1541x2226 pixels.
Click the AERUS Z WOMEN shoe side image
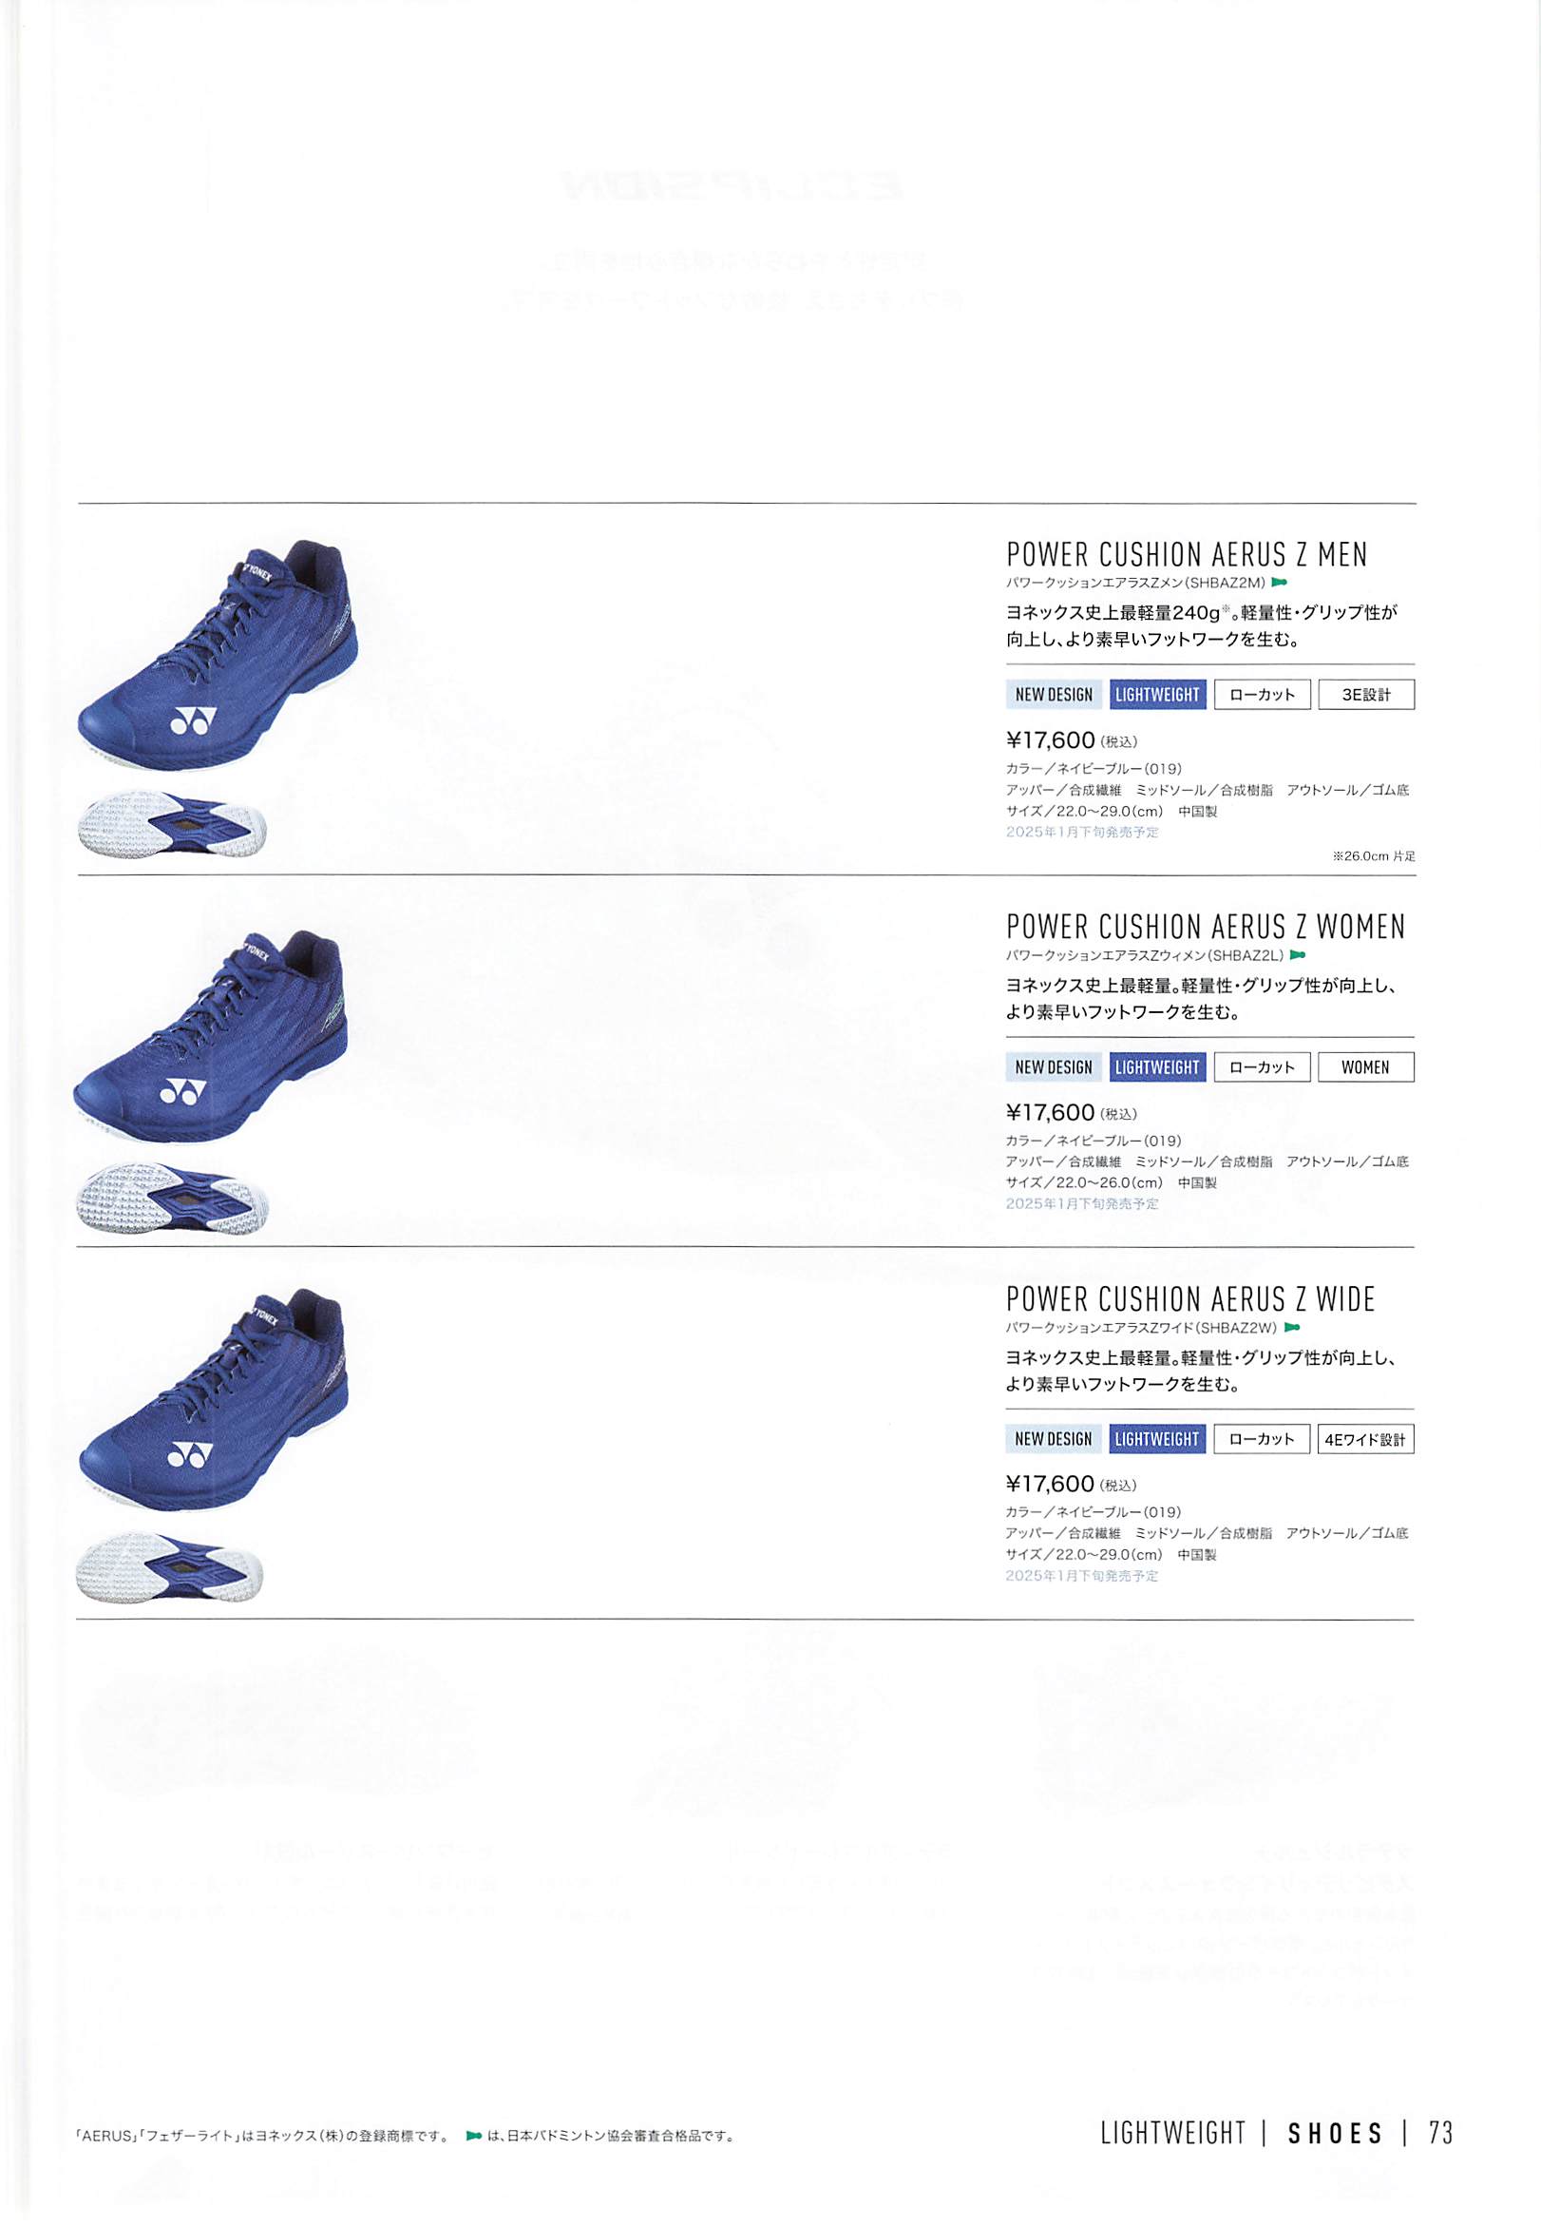212,1036
